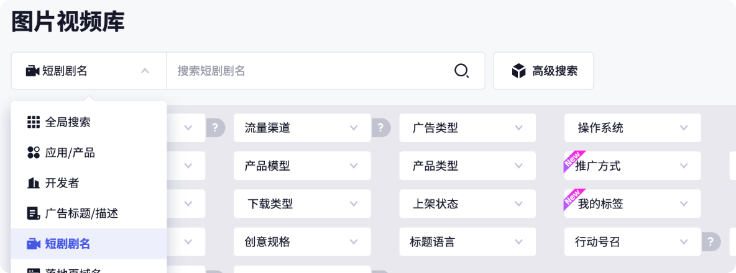The width and height of the screenshot is (736, 273).
Task: Click the circles icon beside 应用/产品
Action: (34, 153)
